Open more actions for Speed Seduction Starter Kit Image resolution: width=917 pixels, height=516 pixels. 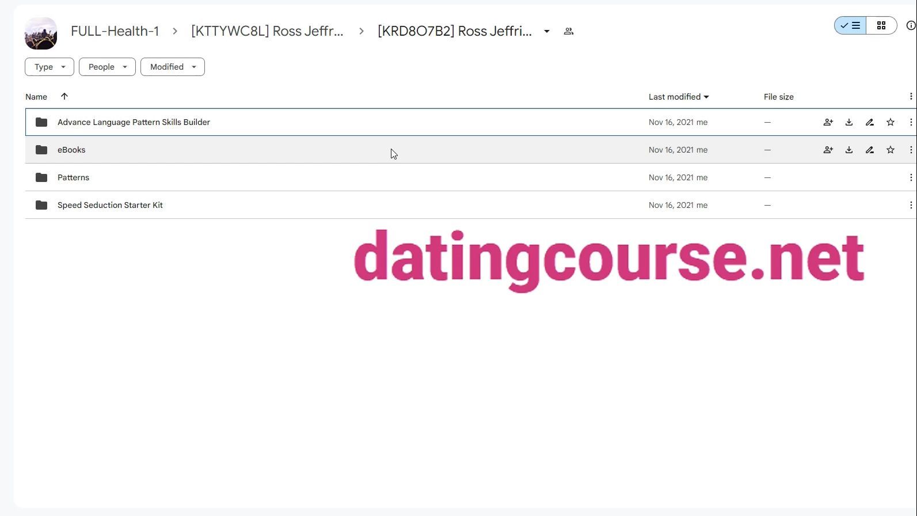(911, 205)
